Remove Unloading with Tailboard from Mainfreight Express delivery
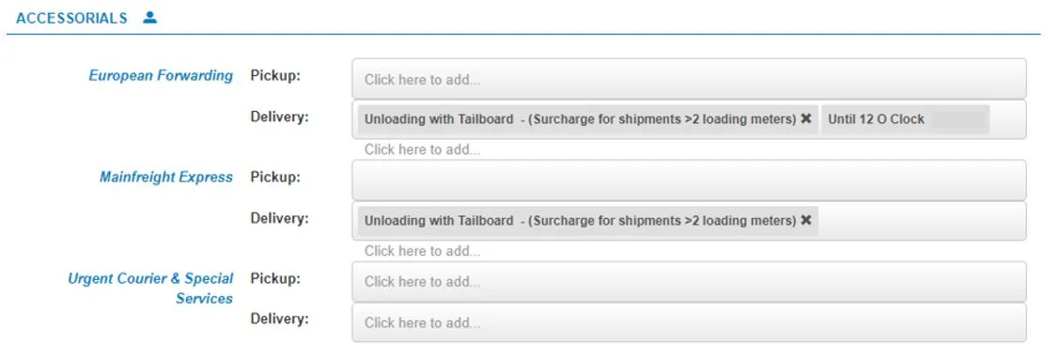1059x359 pixels. click(x=805, y=221)
